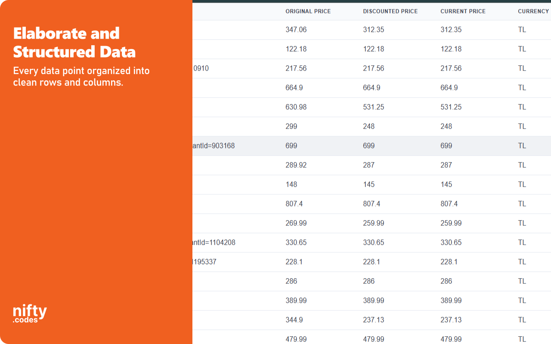Image resolution: width=551 pixels, height=344 pixels.
Task: Click the 289.92 original price cell
Action: tap(296, 165)
